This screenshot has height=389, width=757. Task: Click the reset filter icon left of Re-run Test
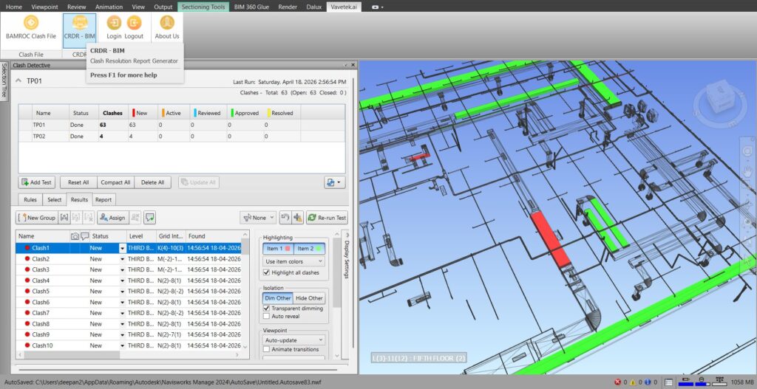[x=285, y=218]
